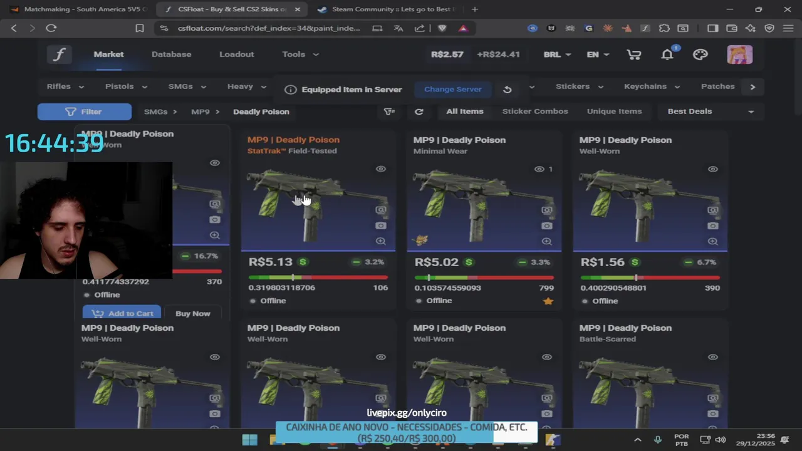Click the Change Server button
Image resolution: width=802 pixels, height=451 pixels.
453,90
